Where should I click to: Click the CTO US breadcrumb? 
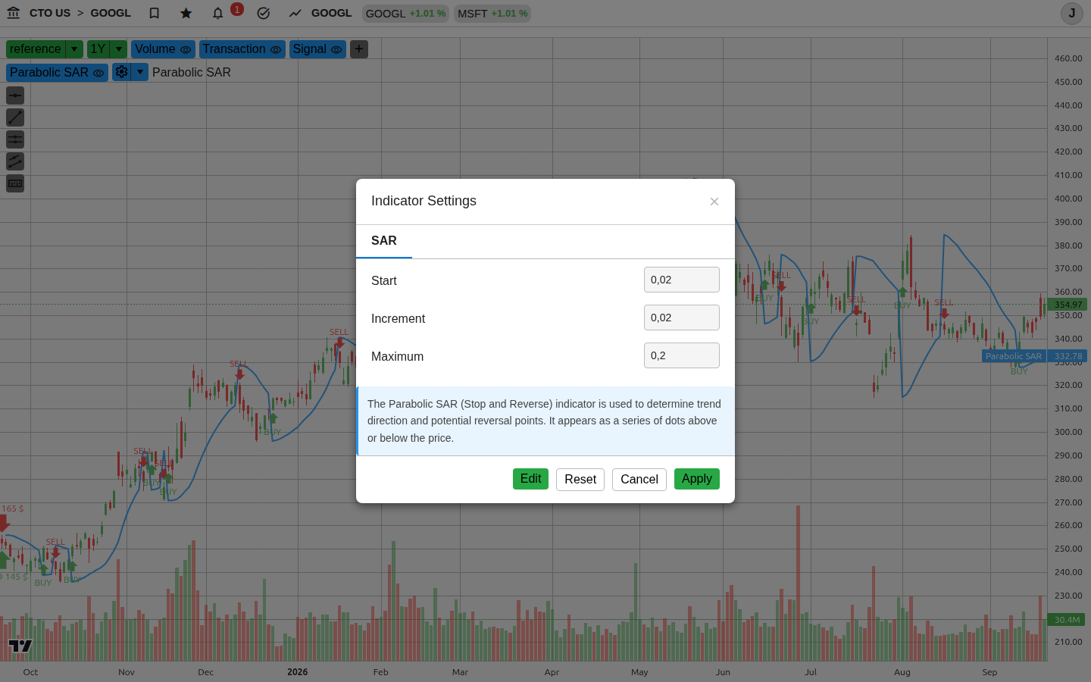pos(50,13)
